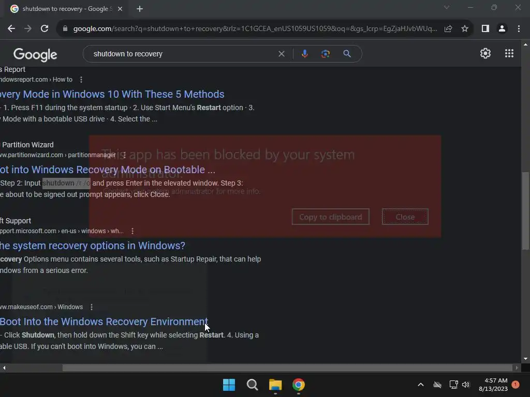Open OneDrive tray icon

coord(437,385)
